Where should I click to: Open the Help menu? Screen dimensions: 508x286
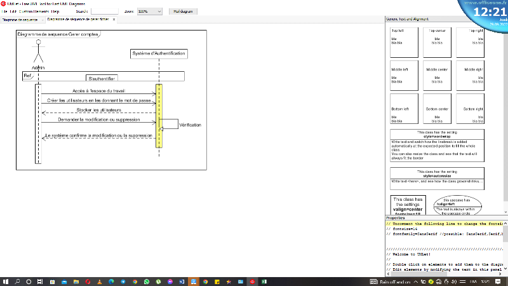[55, 11]
